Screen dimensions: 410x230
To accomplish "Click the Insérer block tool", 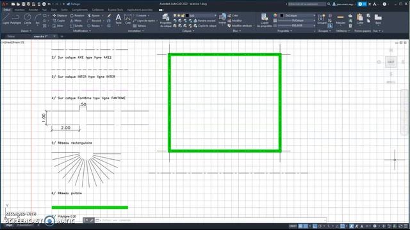I will click(222, 19).
